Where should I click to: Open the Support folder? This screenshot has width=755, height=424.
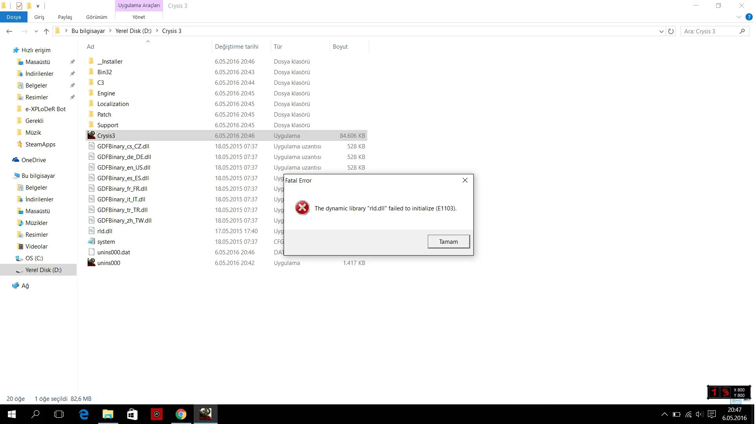108,125
